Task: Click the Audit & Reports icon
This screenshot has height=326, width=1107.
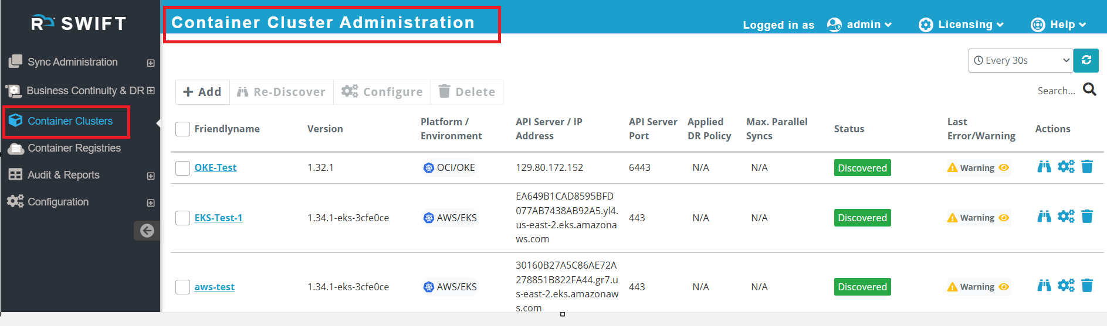Action: 16,174
